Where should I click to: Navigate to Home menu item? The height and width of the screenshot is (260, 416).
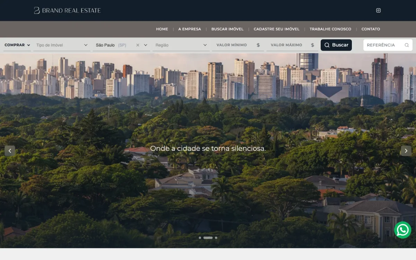pos(162,29)
